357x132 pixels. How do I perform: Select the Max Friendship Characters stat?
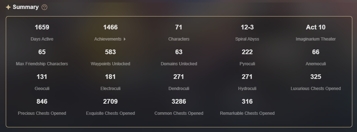click(x=42, y=57)
